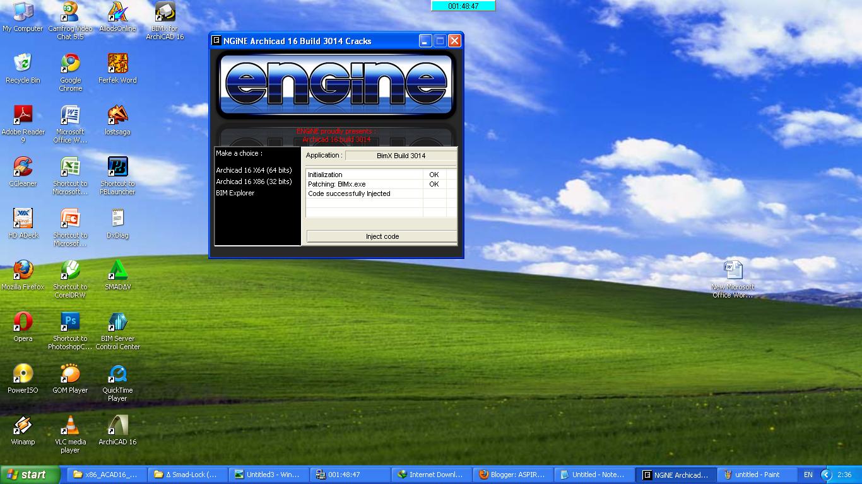Choose Archicad 16 X64 (64 bits)
The image size is (862, 484).
[254, 170]
